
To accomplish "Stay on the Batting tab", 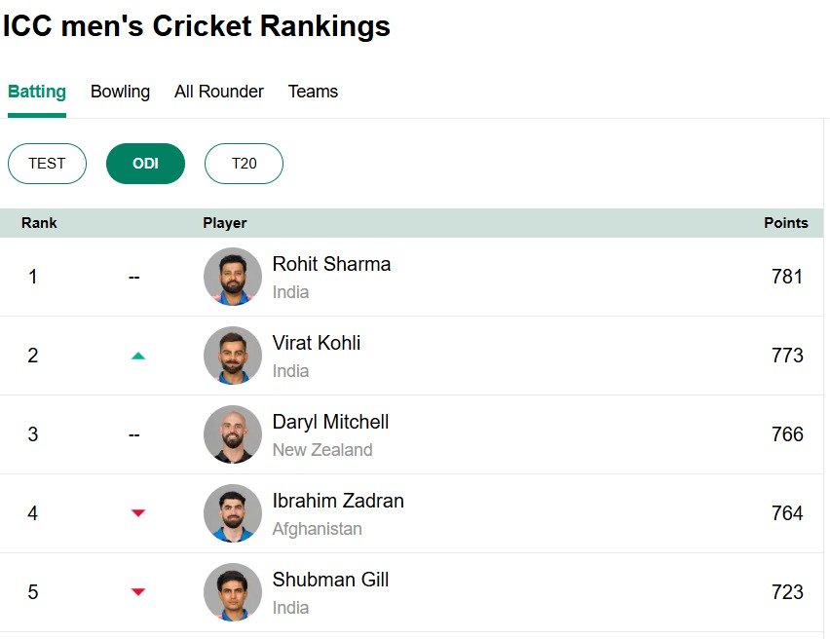I will point(36,92).
